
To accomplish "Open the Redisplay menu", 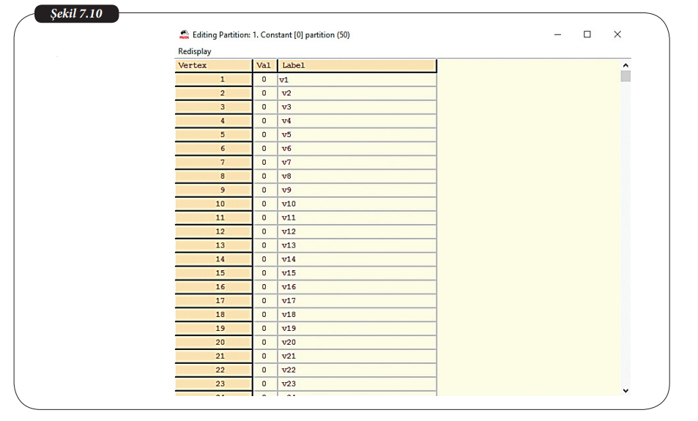I will [195, 51].
